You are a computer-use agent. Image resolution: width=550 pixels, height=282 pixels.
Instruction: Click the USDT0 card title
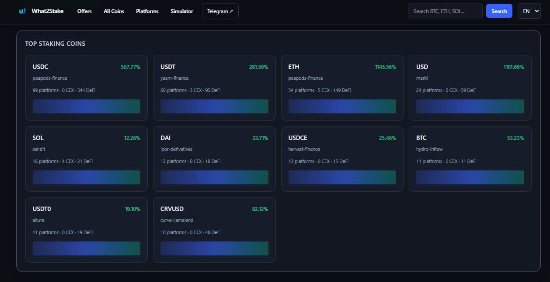point(42,209)
